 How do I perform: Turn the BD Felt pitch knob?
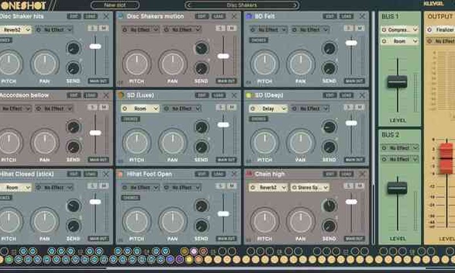pyautogui.click(x=264, y=63)
